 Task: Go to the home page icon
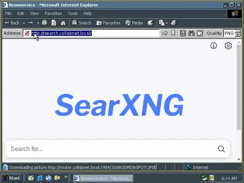click(63, 23)
